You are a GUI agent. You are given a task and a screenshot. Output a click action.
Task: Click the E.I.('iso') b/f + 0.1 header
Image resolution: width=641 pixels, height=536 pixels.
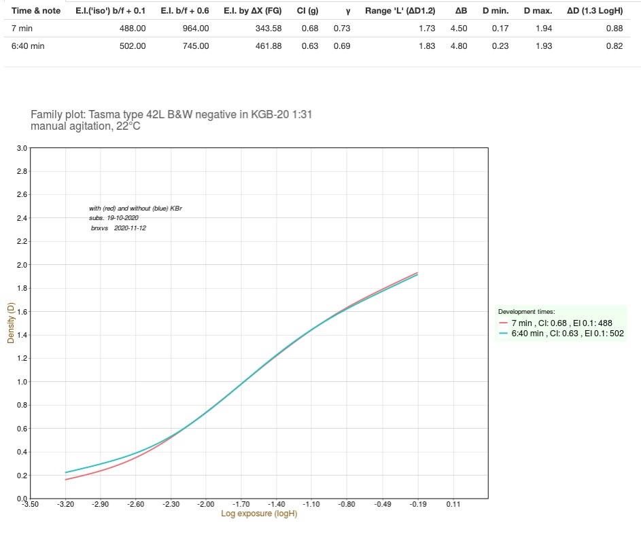[110, 10]
